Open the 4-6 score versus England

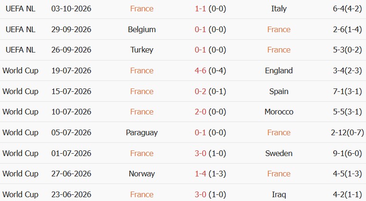click(x=200, y=70)
